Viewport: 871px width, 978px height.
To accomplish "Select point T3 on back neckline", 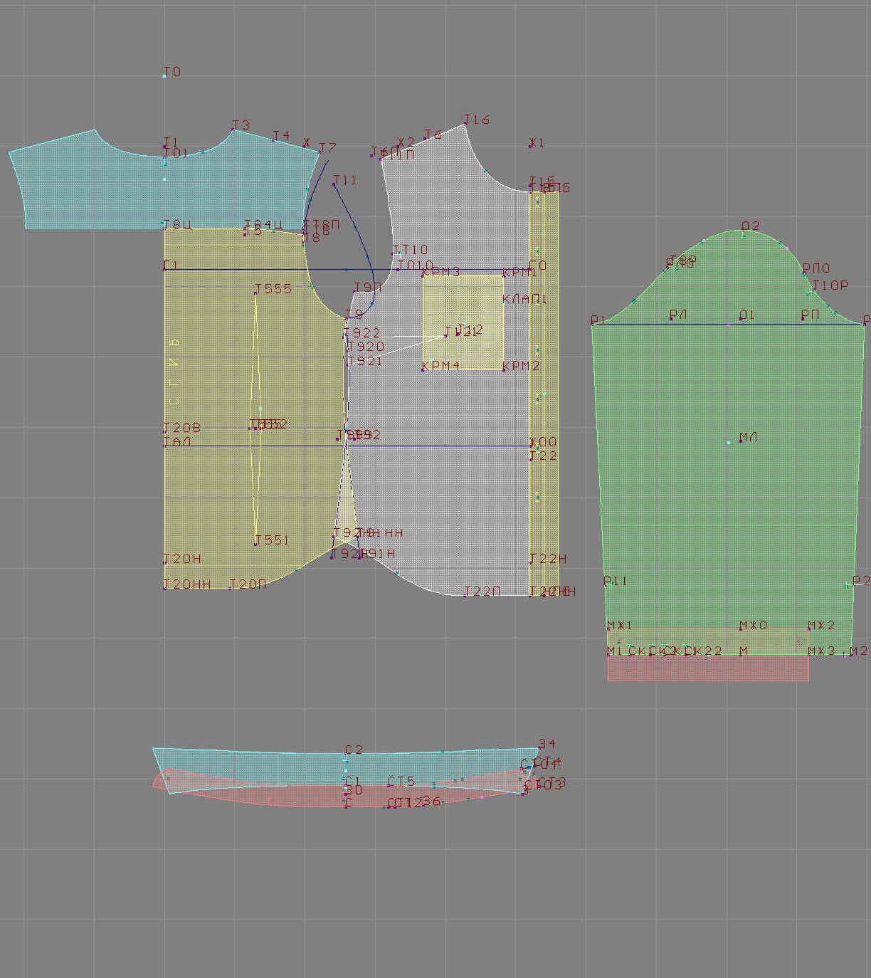I will 233,130.
